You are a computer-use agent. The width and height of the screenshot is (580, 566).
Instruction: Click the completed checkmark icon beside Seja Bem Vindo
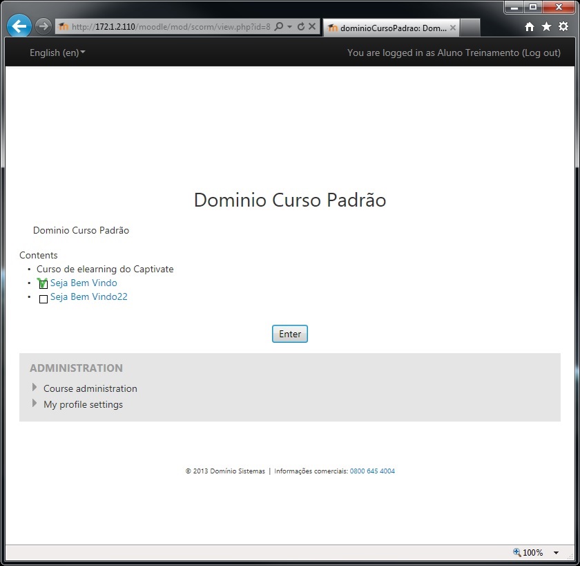click(43, 283)
